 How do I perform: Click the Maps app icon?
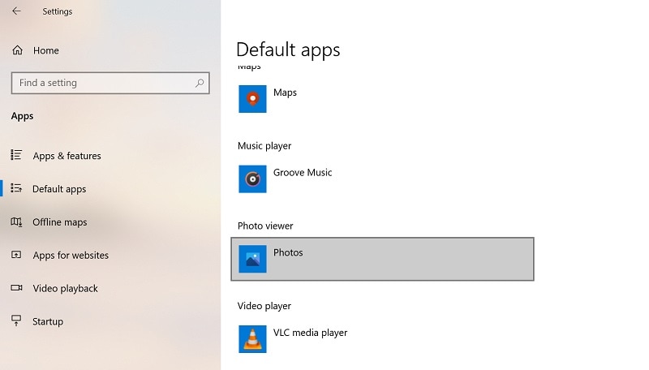[x=252, y=99]
